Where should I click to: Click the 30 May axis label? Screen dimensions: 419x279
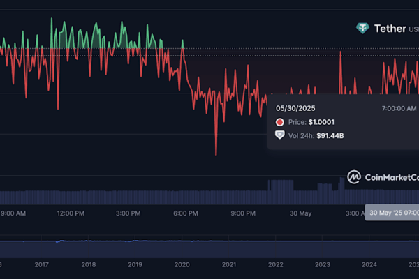click(300, 213)
